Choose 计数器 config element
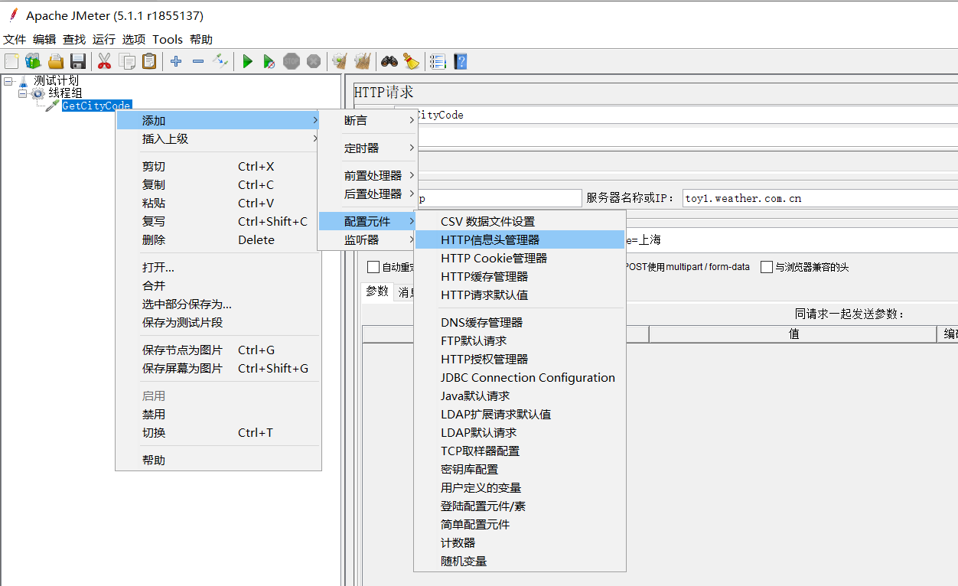This screenshot has height=586, width=958. (x=520, y=543)
